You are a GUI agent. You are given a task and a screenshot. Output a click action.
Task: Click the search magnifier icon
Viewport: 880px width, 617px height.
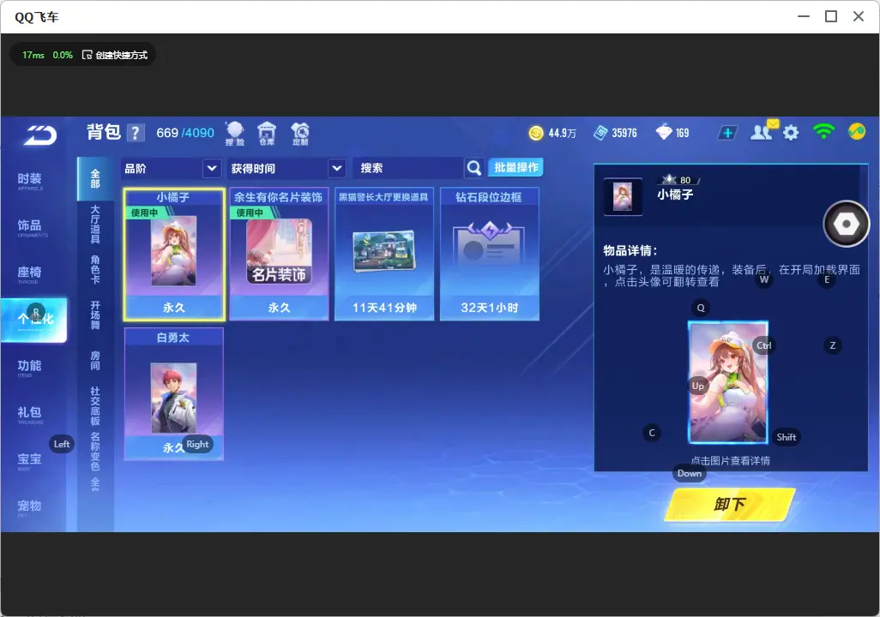click(474, 168)
